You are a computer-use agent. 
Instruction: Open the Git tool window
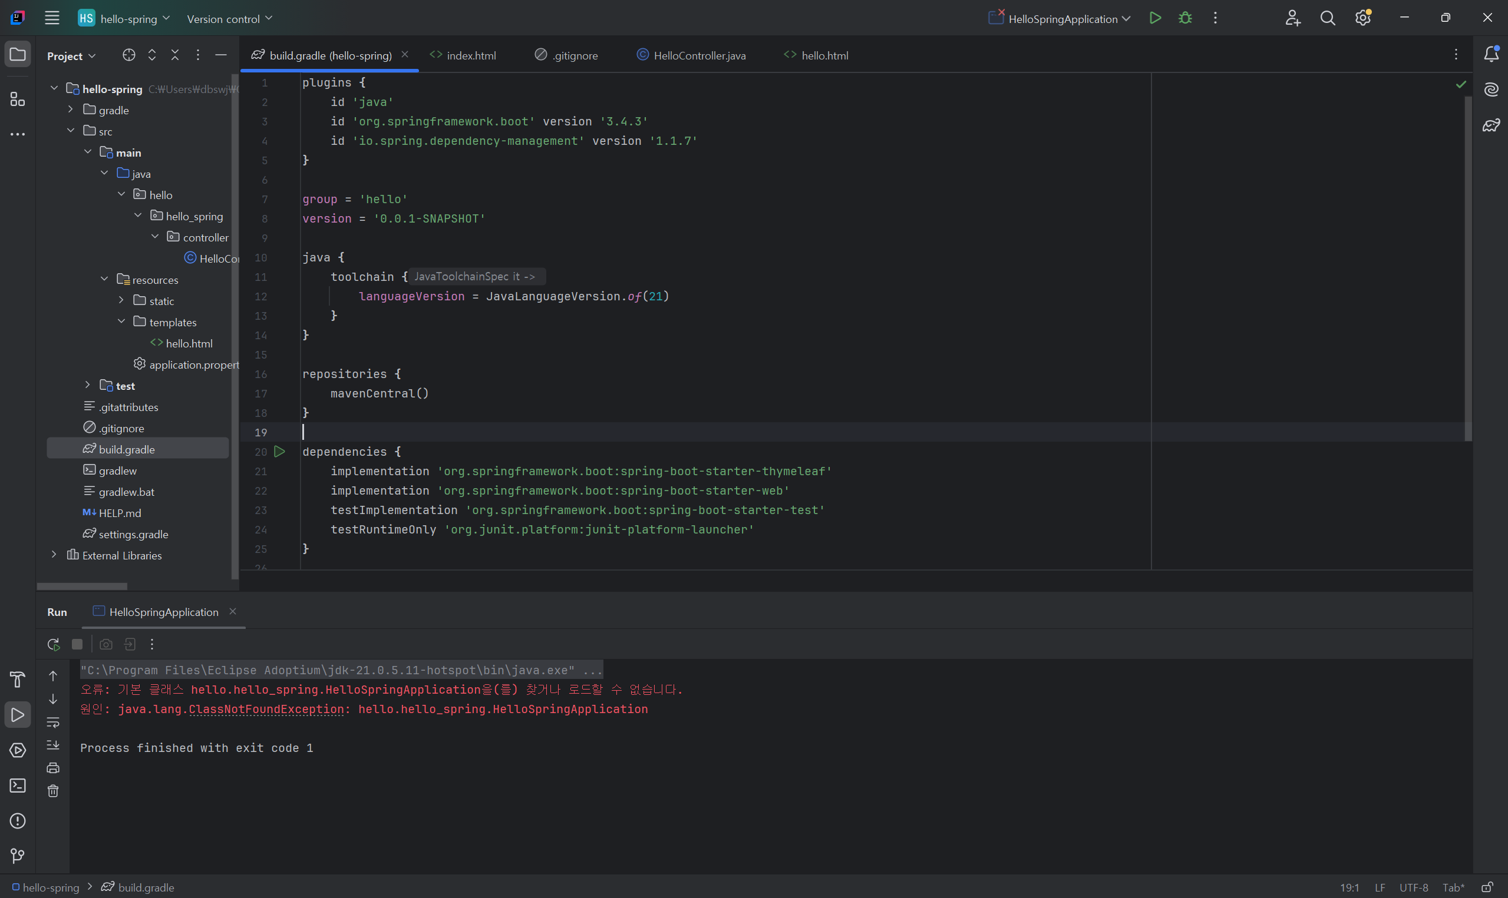[x=18, y=856]
